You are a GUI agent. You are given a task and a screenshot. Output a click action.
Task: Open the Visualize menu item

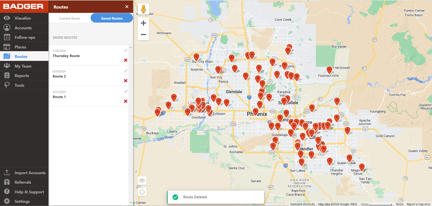tap(24, 18)
